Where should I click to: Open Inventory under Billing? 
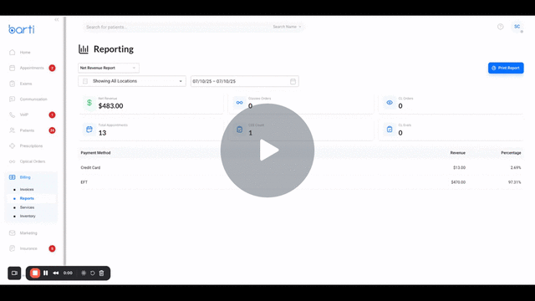pyautogui.click(x=28, y=216)
